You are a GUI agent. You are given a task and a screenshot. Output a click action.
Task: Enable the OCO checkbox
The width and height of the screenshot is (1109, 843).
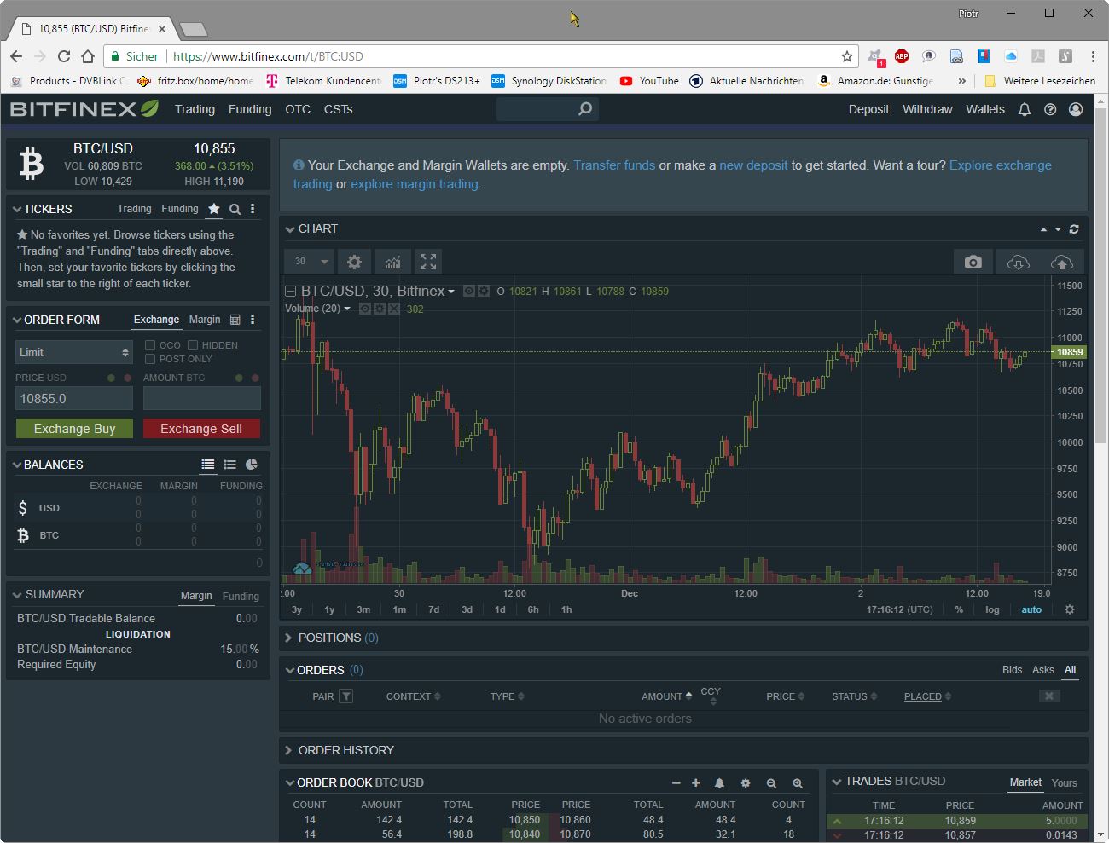150,345
